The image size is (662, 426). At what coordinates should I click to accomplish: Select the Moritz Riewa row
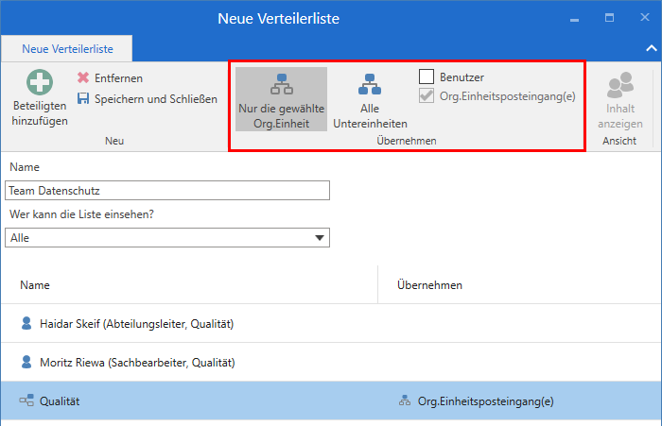[x=331, y=363]
